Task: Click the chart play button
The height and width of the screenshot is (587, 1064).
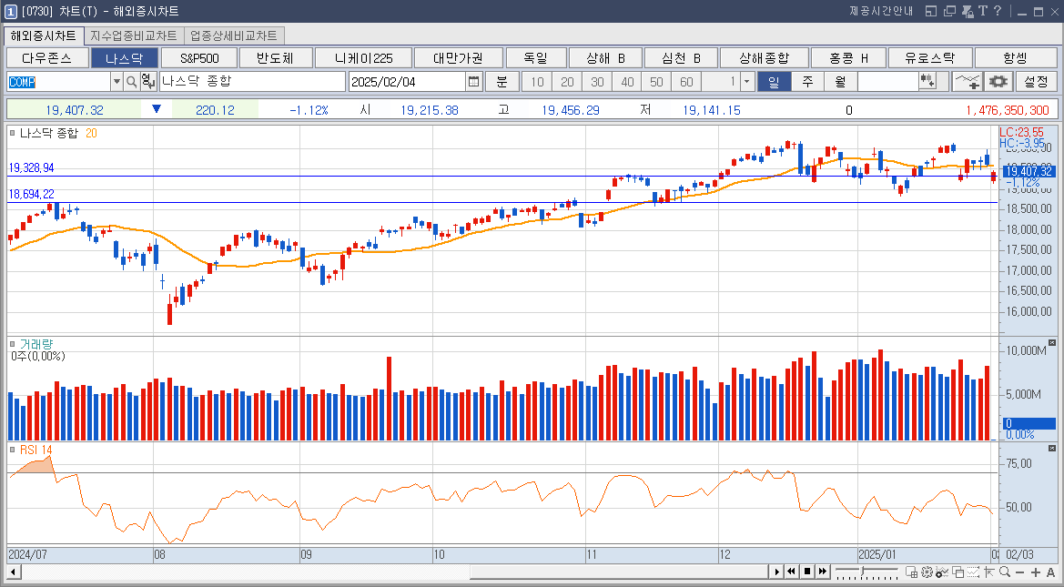Action: [x=776, y=572]
